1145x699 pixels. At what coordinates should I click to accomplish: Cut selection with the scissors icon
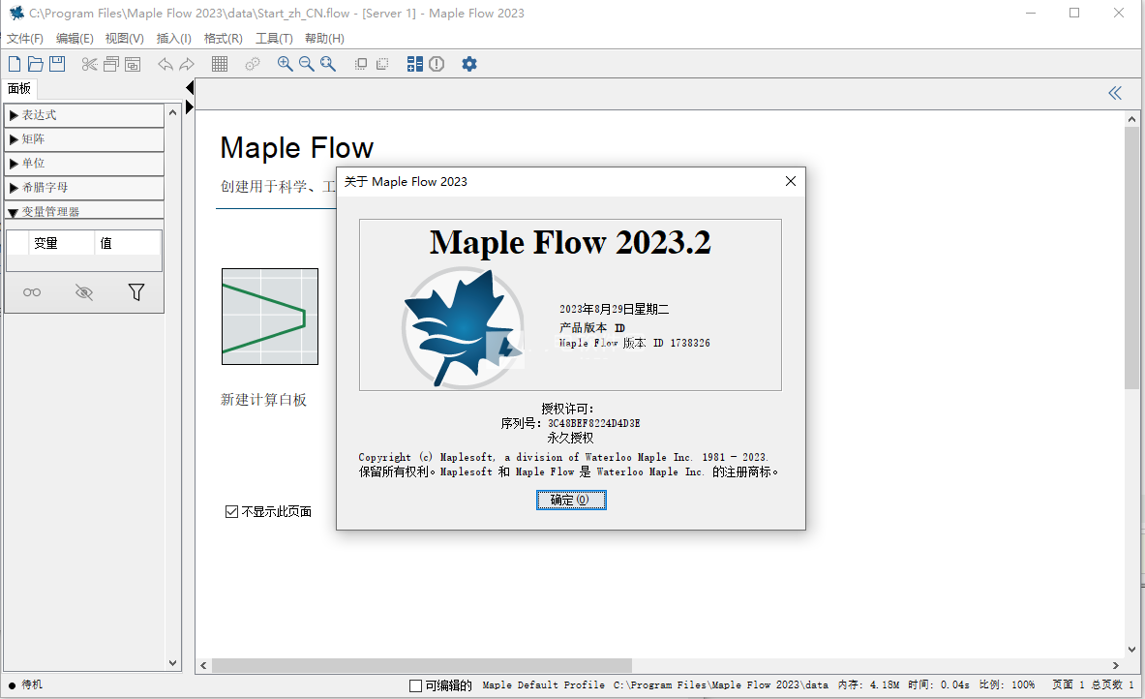pyautogui.click(x=89, y=64)
